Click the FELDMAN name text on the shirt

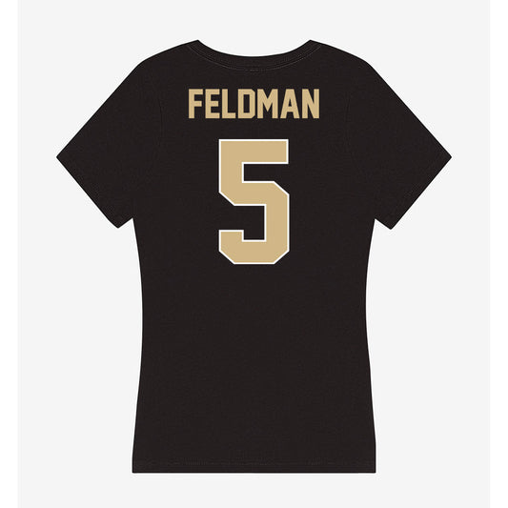point(254,104)
